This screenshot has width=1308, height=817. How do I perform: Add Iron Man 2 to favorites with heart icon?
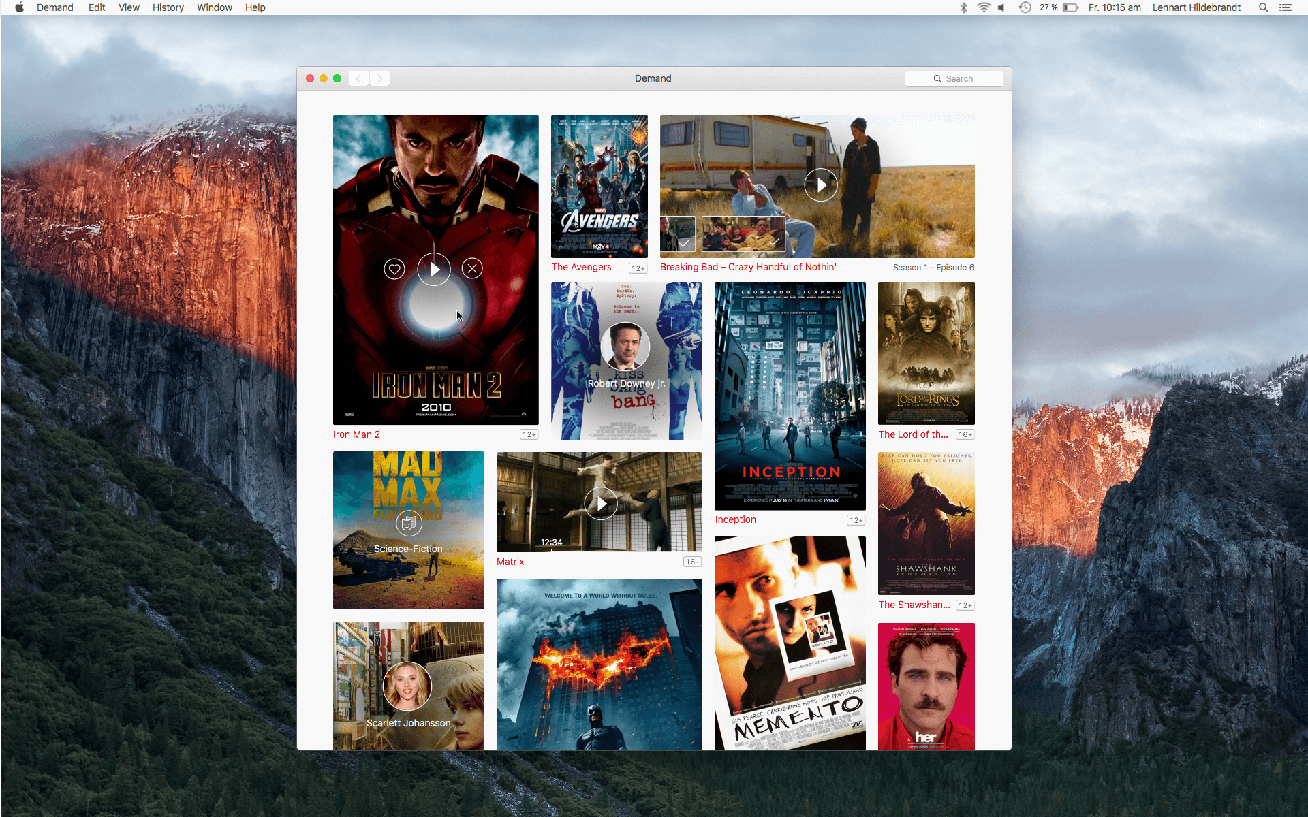394,269
